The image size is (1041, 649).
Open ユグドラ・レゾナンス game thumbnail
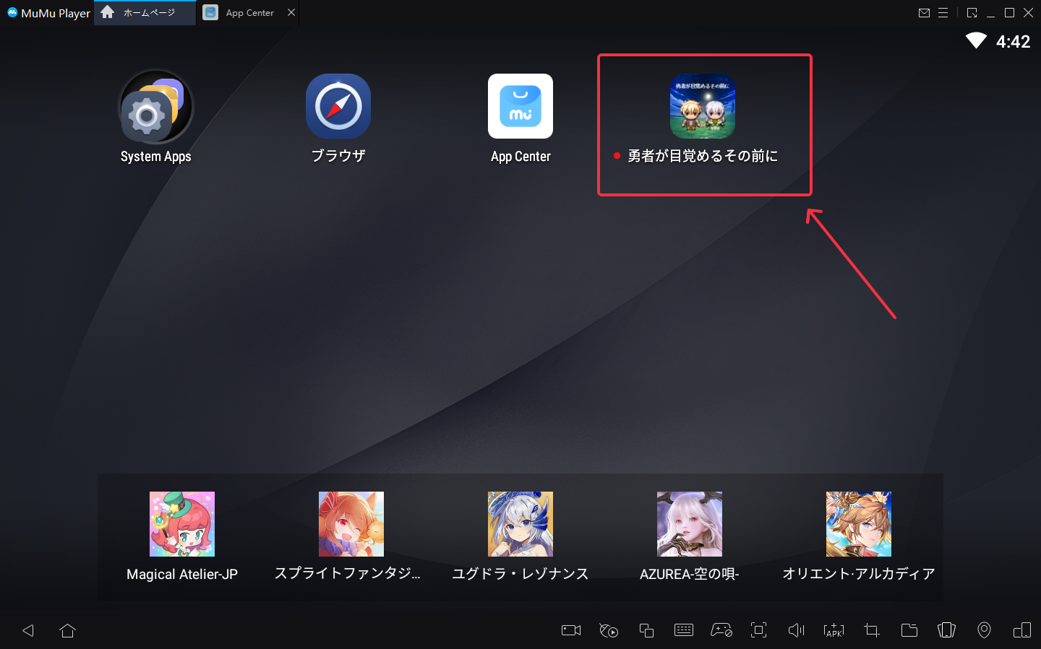(x=520, y=524)
